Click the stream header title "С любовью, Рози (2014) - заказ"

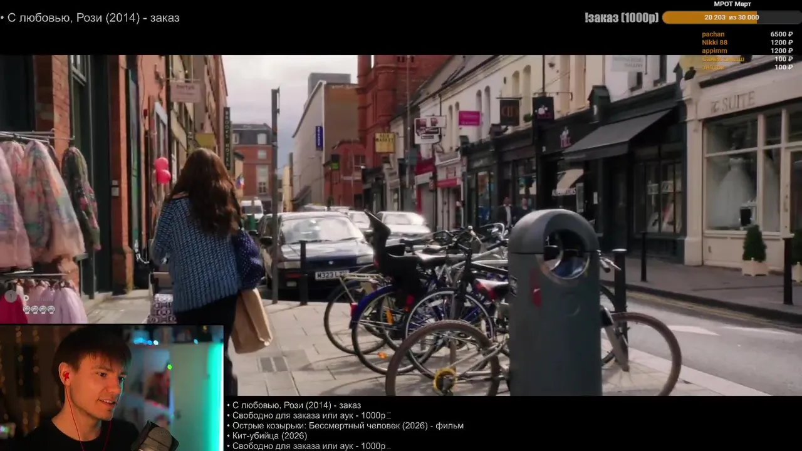[x=93, y=18]
